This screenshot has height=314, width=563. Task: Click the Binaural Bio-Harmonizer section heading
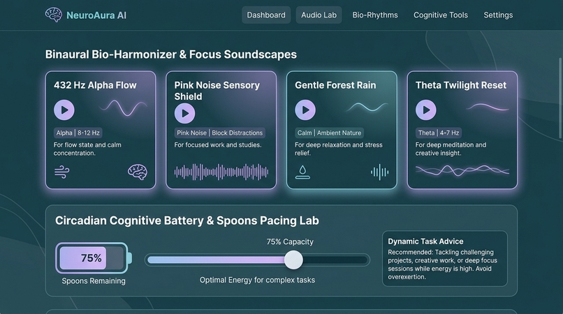171,54
